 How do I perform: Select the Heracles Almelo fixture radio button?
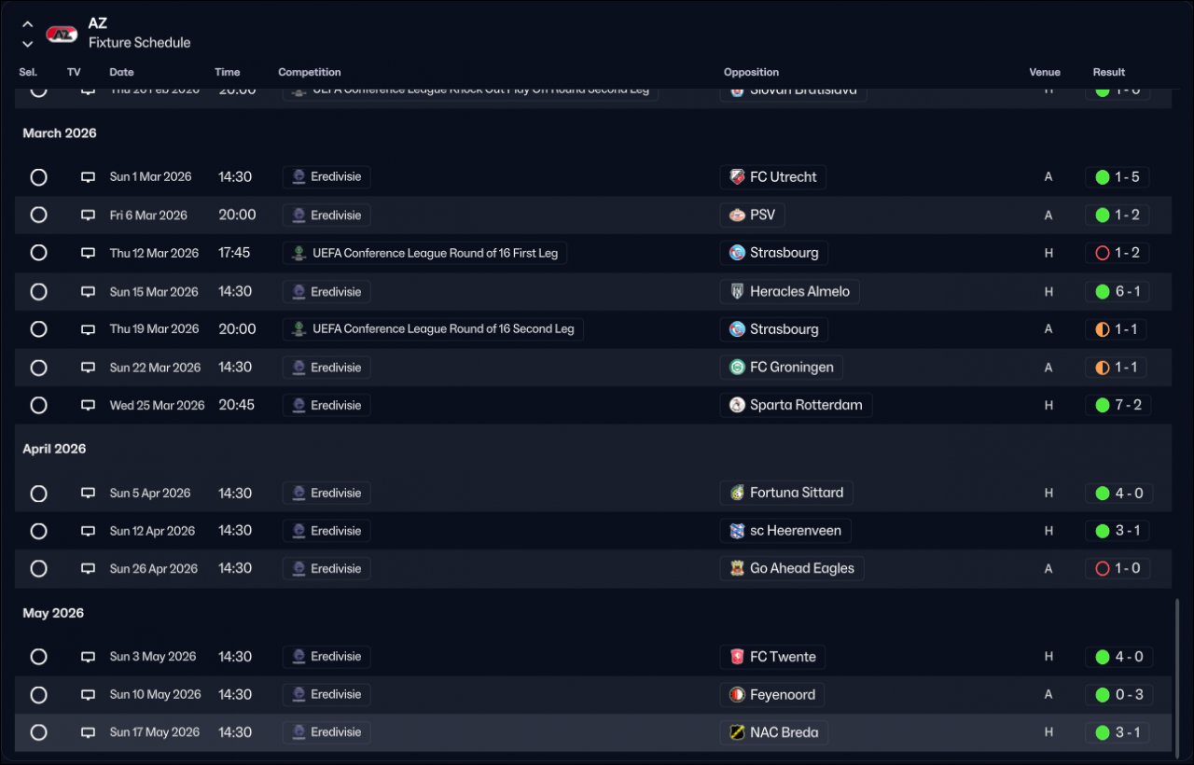point(38,291)
